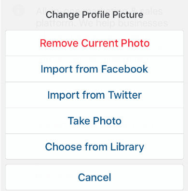The image size is (188, 191).
Task: Click the Change Profile Picture title
Action: pyautogui.click(x=94, y=15)
